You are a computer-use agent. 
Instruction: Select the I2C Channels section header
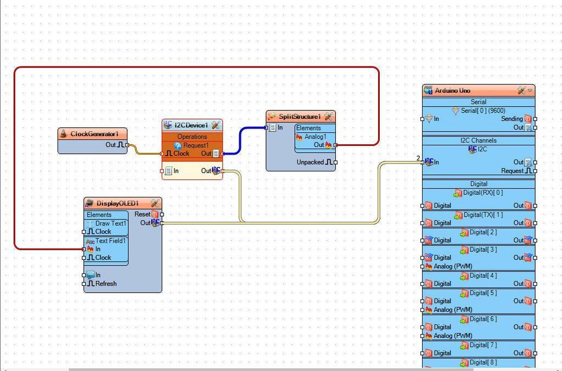point(479,140)
